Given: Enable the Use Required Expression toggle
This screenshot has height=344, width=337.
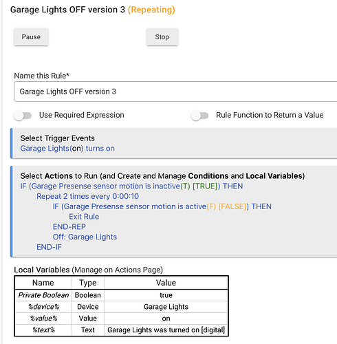Looking at the screenshot, I should (x=23, y=116).
